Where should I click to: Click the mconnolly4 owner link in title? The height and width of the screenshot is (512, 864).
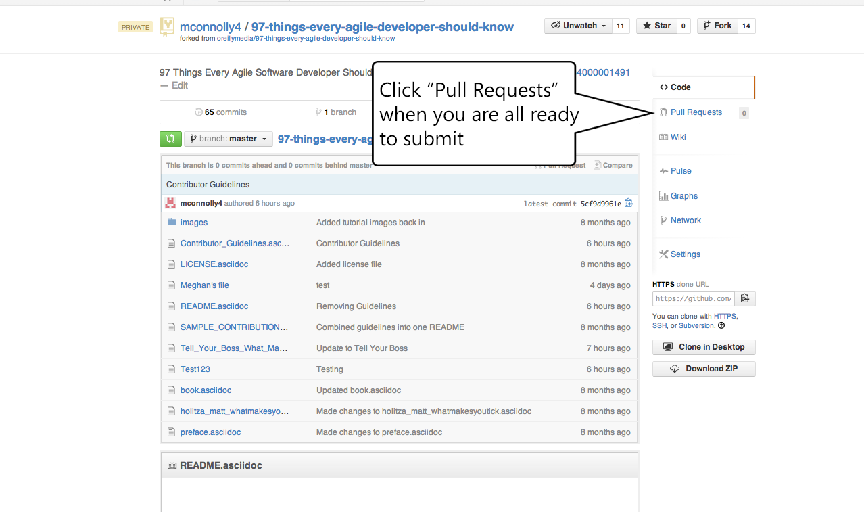209,27
